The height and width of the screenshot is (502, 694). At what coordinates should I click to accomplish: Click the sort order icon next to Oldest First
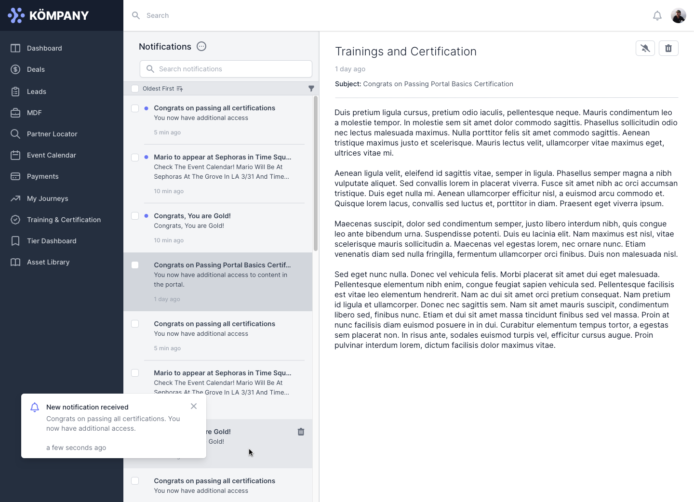180,89
